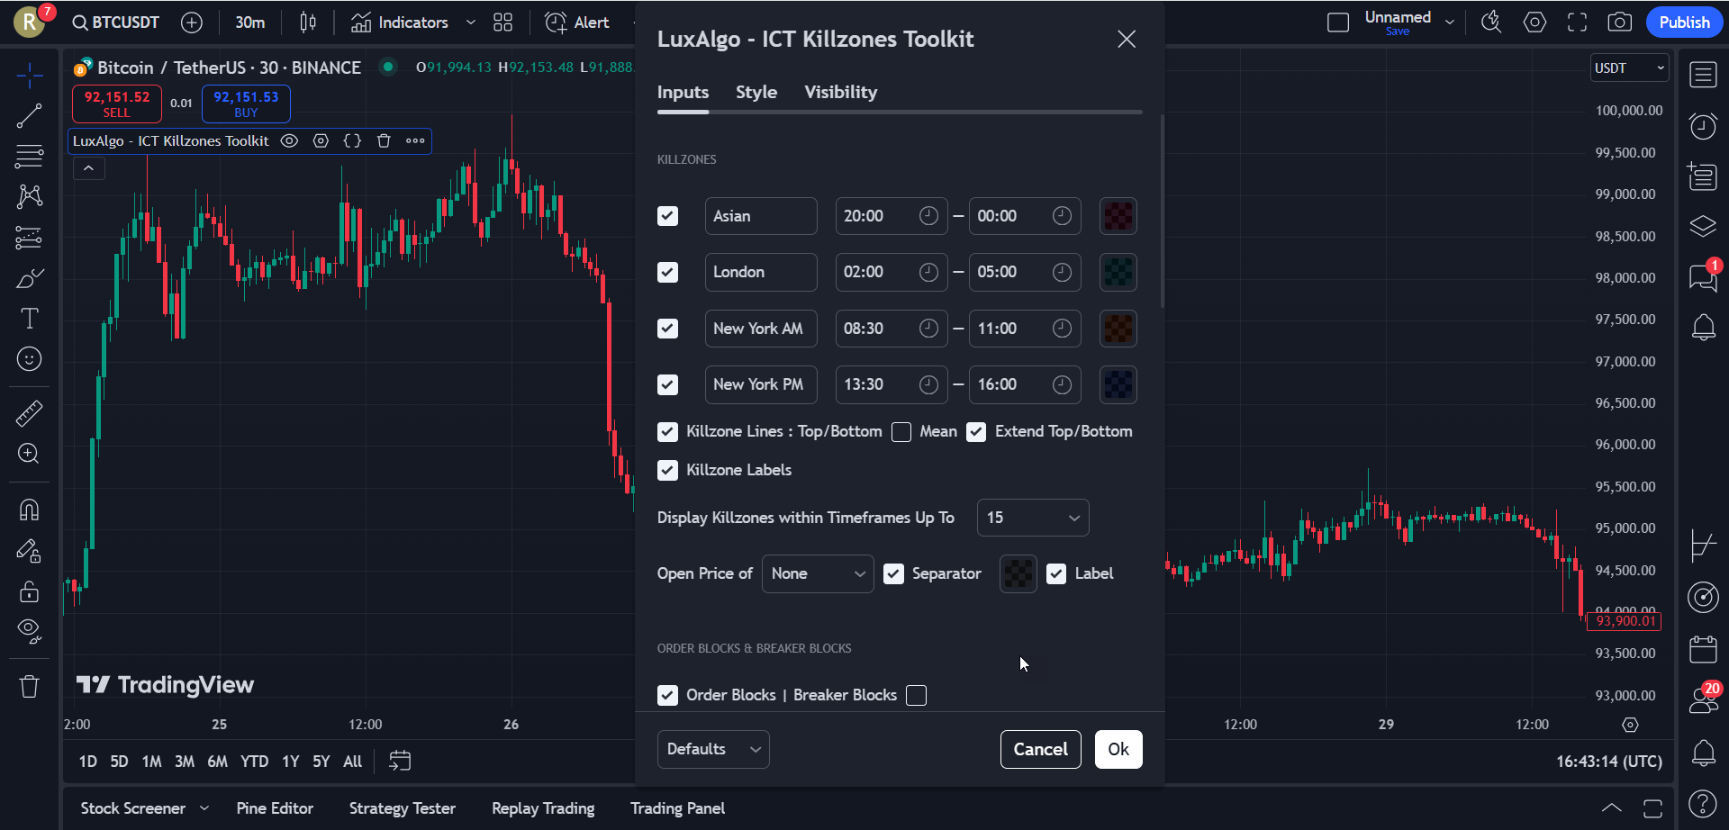Viewport: 1729px width, 830px height.
Task: Enable the Mean checkbox
Action: coord(901,432)
